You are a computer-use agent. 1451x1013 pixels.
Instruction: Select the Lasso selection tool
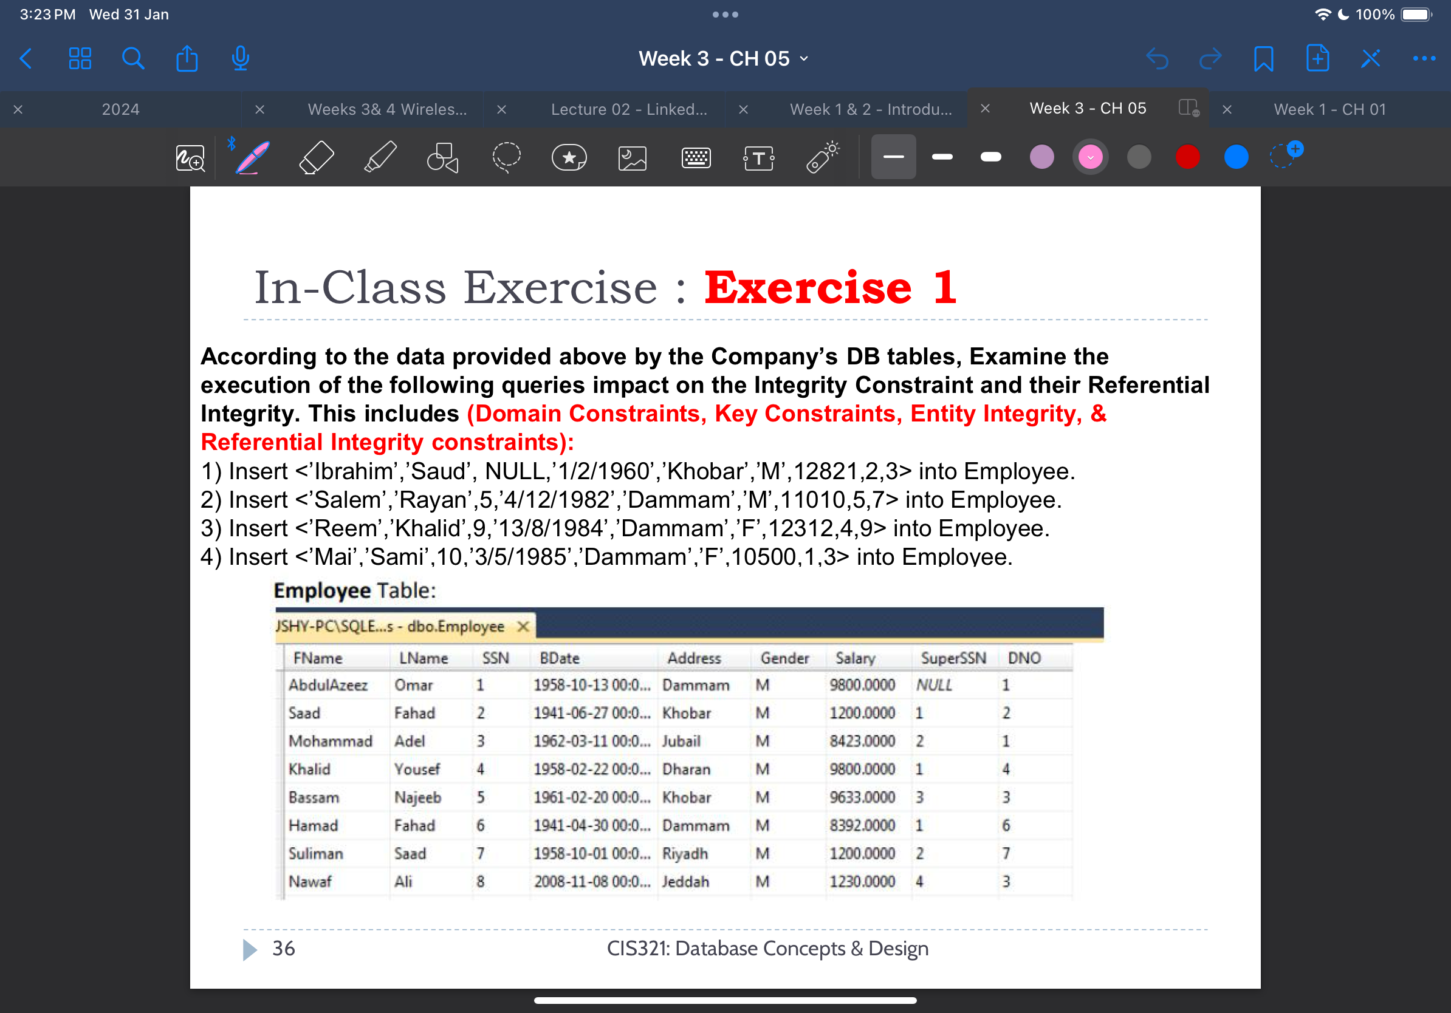click(x=506, y=157)
